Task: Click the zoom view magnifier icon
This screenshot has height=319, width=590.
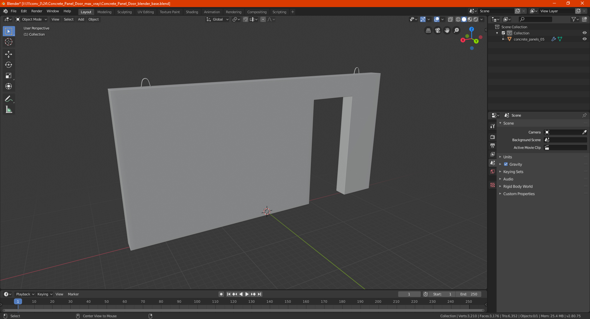Action: point(457,30)
